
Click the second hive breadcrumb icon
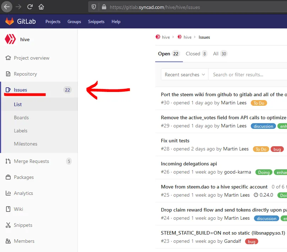(x=180, y=37)
